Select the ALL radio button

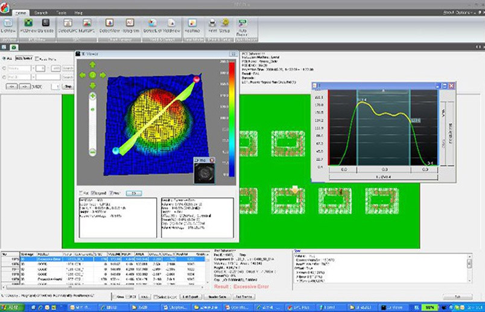coord(4,59)
